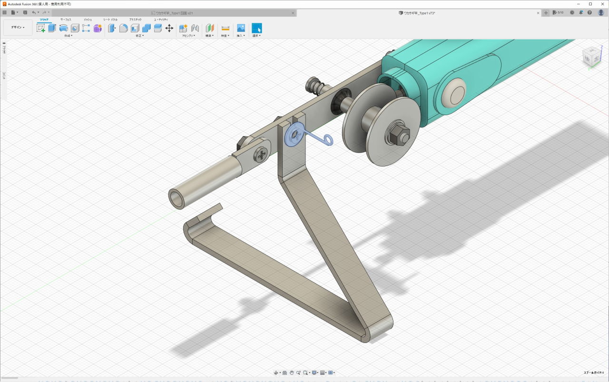Viewport: 609px width, 382px height.
Task: Click the New Component icon
Action: [183, 28]
